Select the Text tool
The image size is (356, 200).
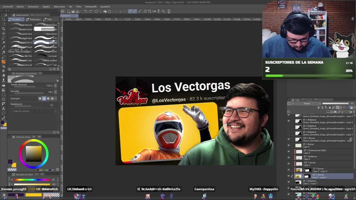(x=4, y=108)
